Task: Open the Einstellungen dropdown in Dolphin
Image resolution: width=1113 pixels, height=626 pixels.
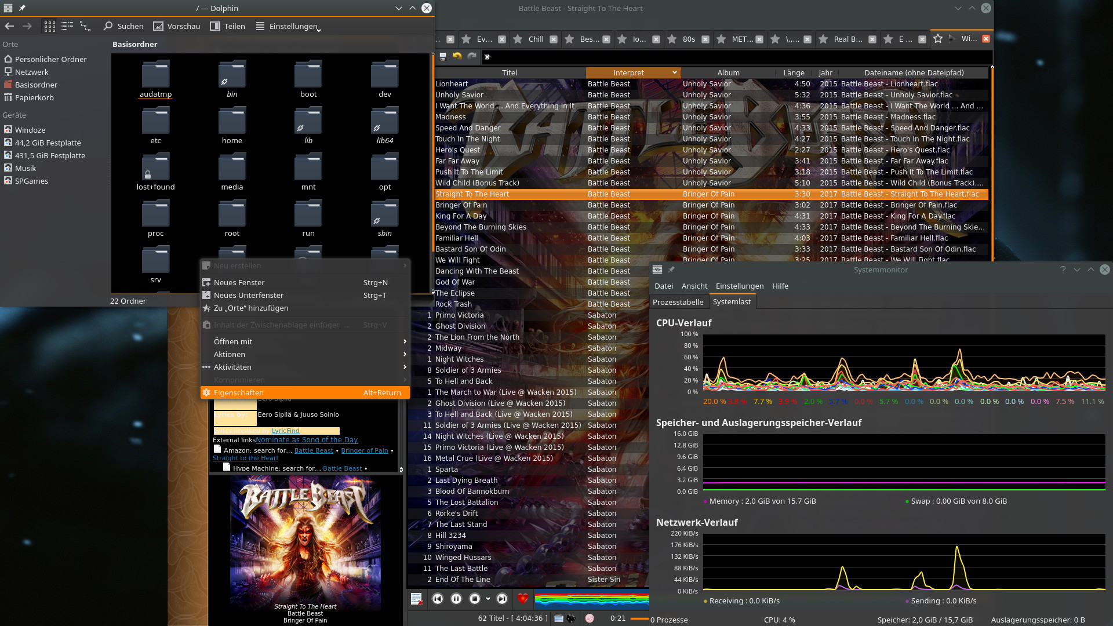Action: pos(289,26)
